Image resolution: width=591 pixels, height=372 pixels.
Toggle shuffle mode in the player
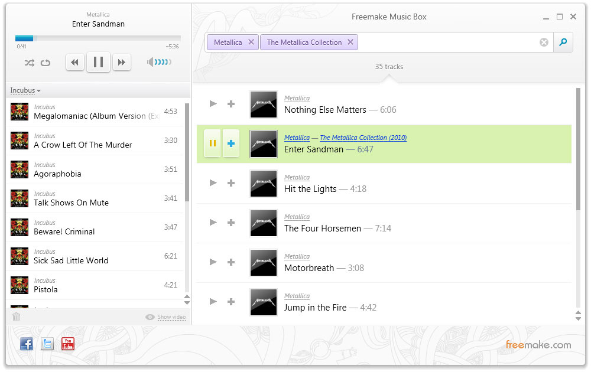30,62
